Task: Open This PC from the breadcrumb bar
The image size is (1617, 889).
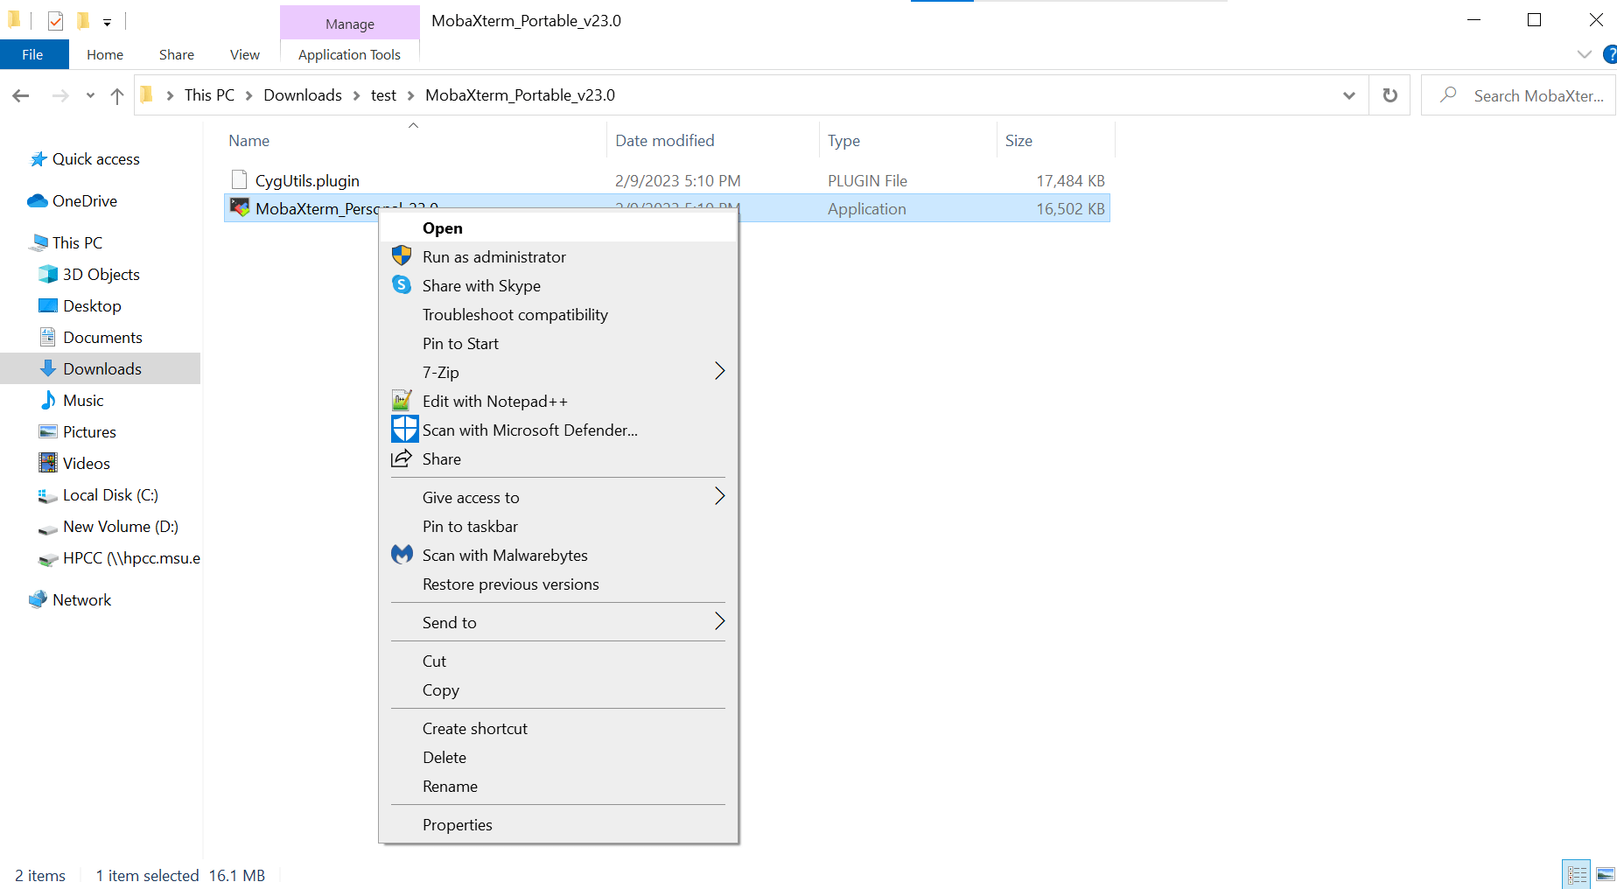Action: pos(209,94)
